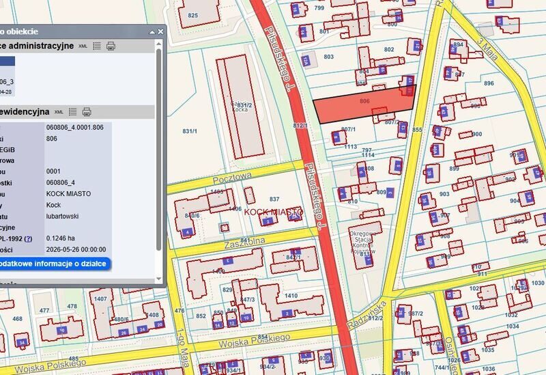
Task: Click parcel 1030 on the map
Action: click(x=538, y=283)
